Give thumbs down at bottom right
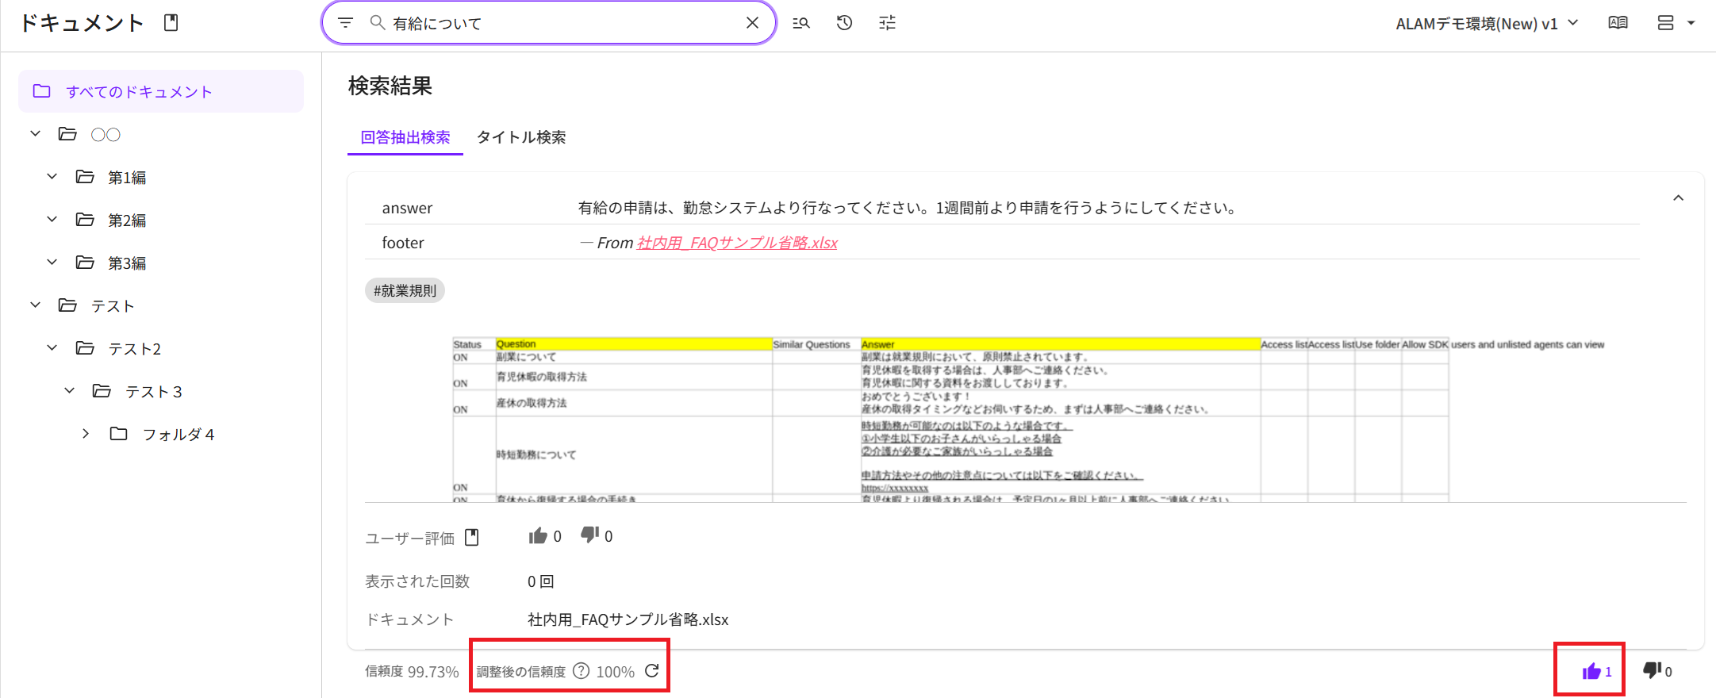This screenshot has height=698, width=1716. [x=1652, y=670]
